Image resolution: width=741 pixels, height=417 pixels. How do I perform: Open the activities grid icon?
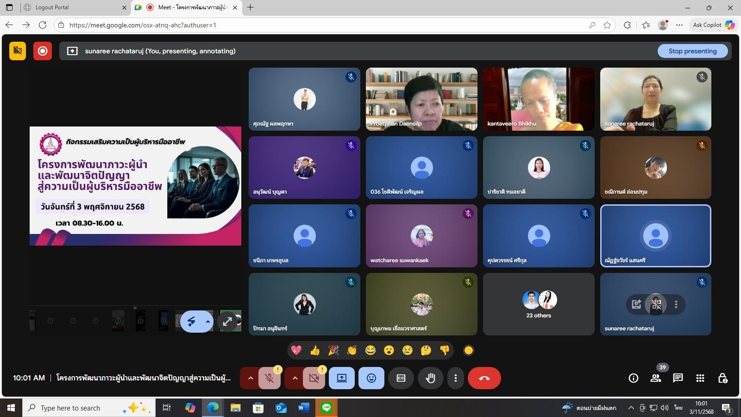pyautogui.click(x=700, y=378)
